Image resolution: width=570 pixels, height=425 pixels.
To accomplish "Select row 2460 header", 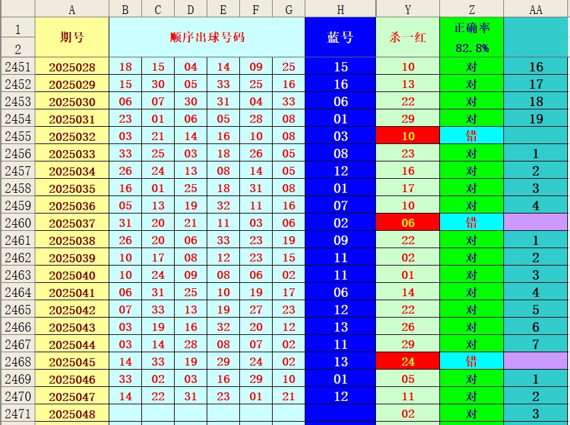I will 18,223.
